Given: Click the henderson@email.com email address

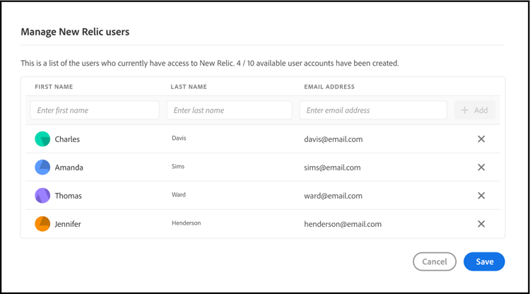Looking at the screenshot, I should click(x=343, y=224).
